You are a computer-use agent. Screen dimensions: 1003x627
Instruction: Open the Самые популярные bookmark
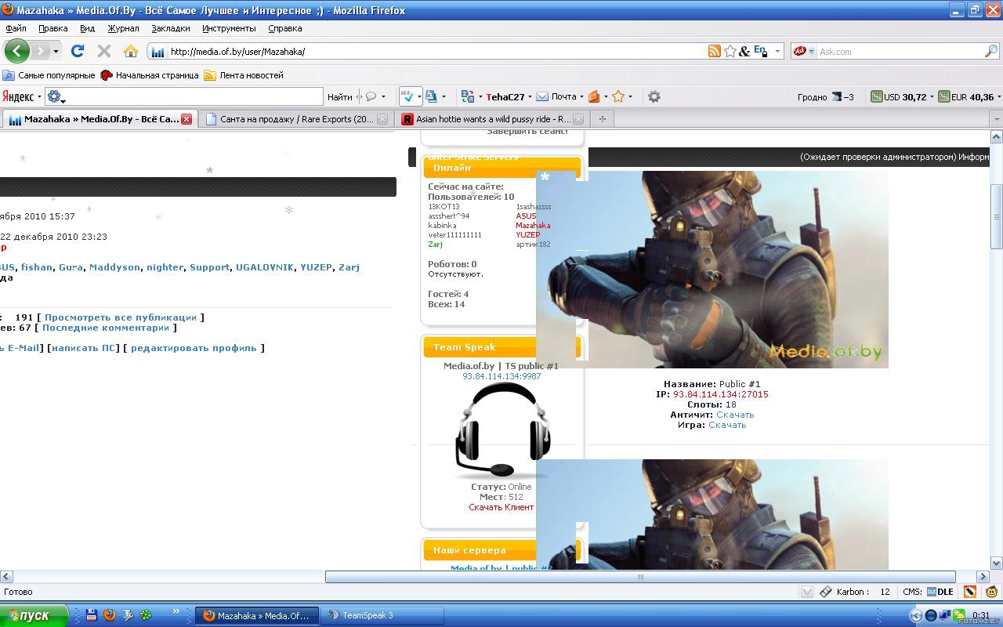tap(49, 75)
